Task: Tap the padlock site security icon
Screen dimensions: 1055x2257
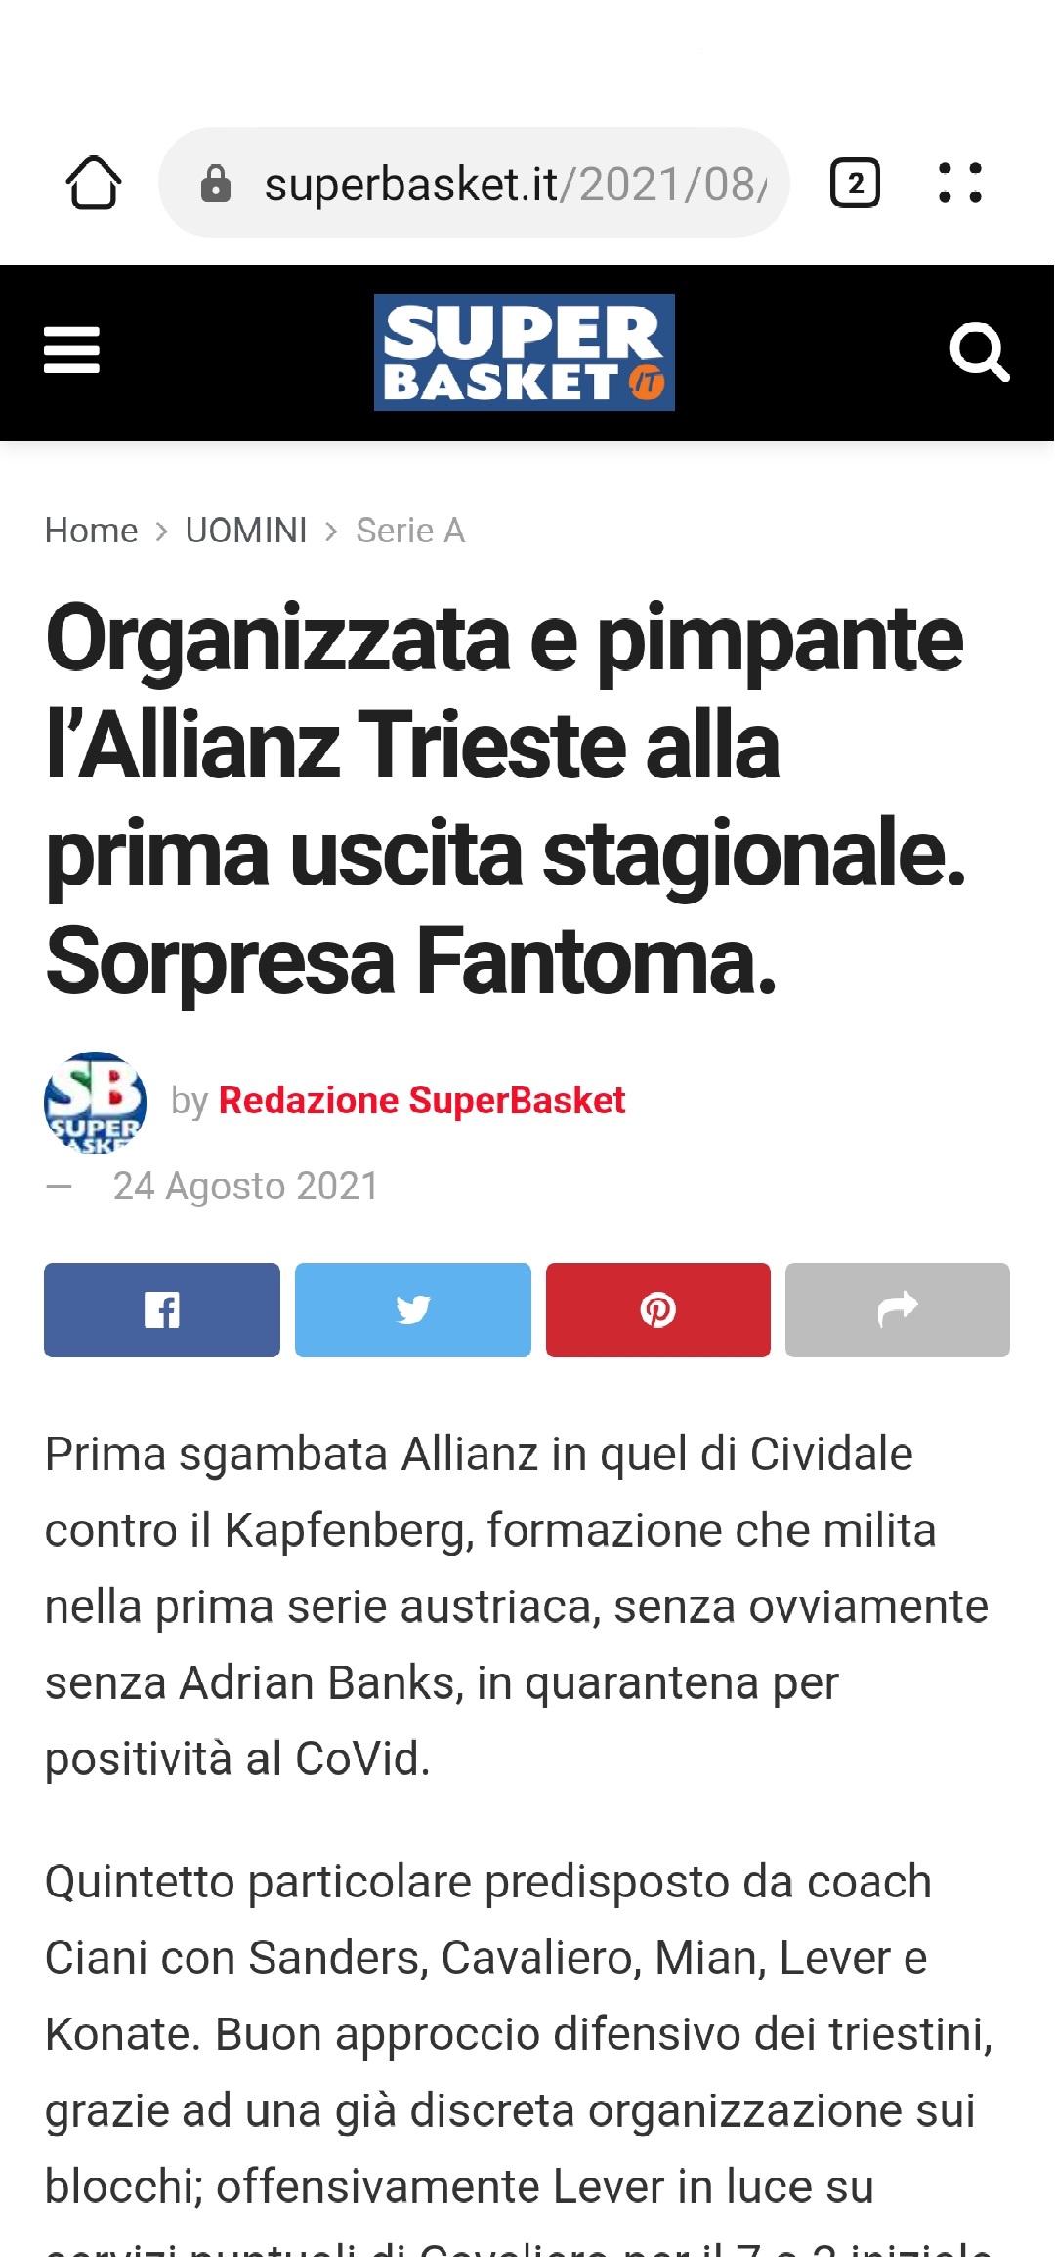Action: (x=216, y=183)
